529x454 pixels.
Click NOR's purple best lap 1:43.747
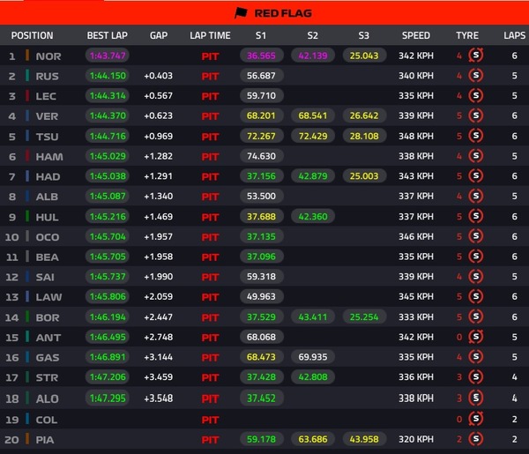pyautogui.click(x=108, y=56)
